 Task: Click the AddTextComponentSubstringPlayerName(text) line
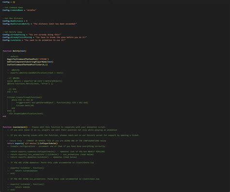click(x=30, y=62)
